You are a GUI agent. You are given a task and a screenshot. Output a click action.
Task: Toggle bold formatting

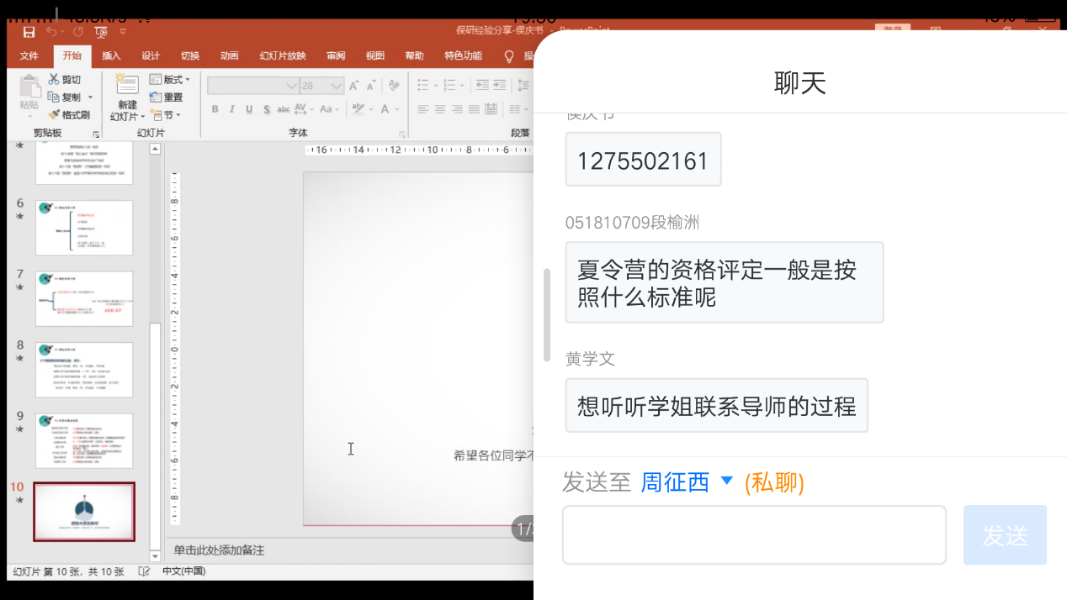215,109
